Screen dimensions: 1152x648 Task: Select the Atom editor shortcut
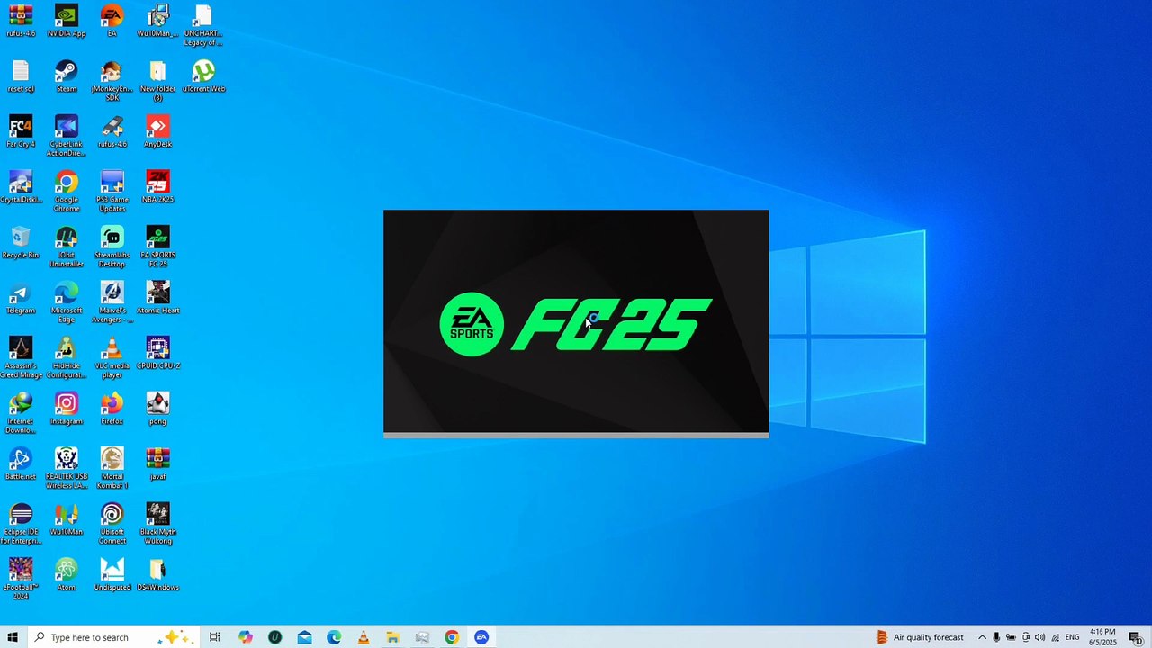point(67,575)
